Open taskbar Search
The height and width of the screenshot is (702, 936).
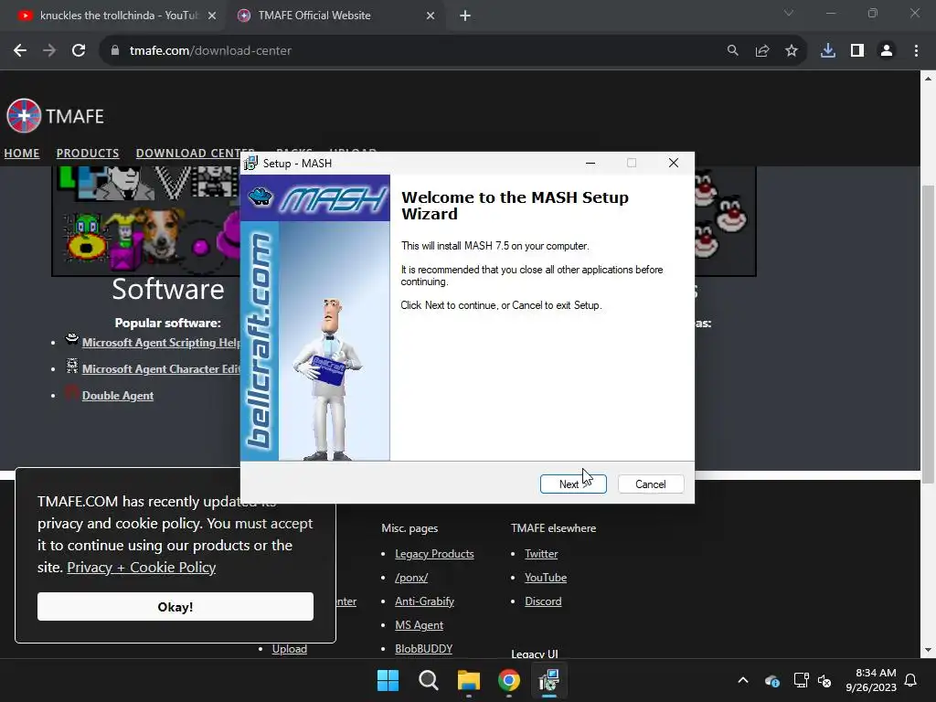pyautogui.click(x=428, y=680)
